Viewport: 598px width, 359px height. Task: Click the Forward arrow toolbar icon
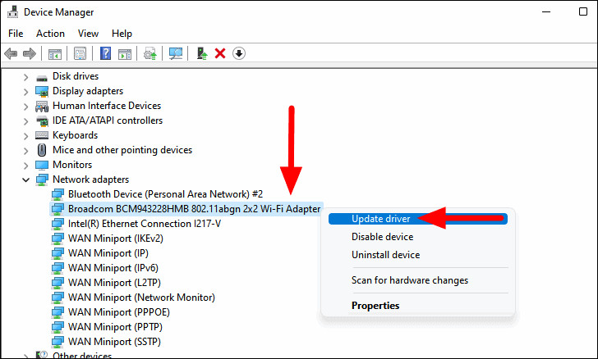pos(30,53)
